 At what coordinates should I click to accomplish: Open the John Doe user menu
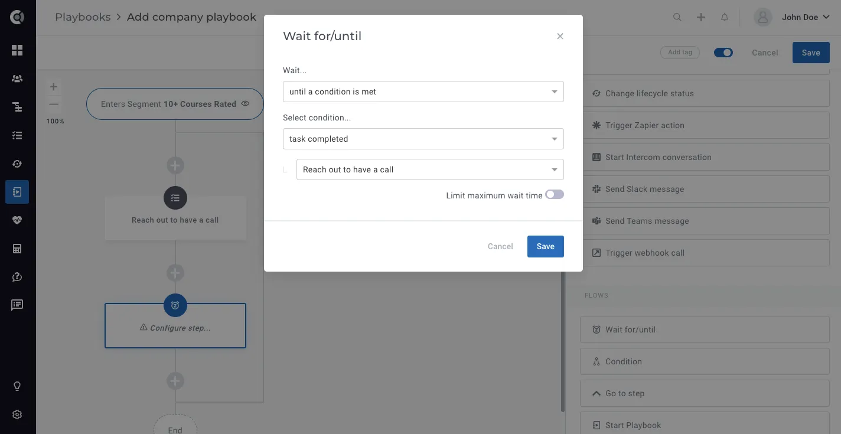[x=793, y=17]
